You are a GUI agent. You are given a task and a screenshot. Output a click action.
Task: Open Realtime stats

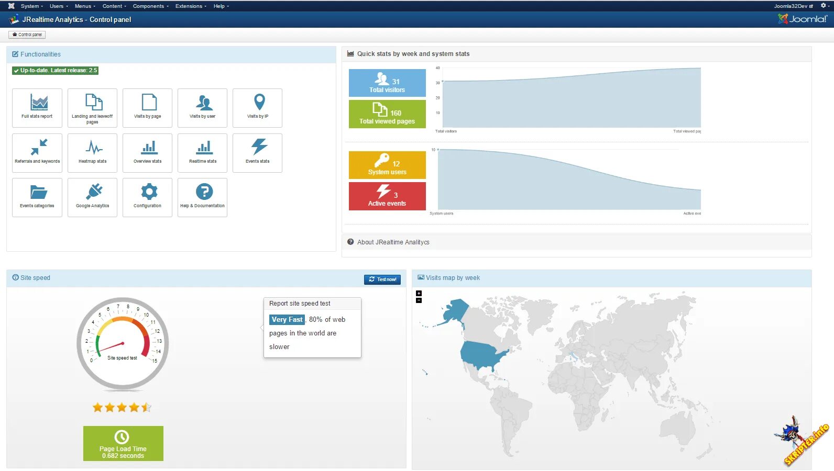[202, 153]
